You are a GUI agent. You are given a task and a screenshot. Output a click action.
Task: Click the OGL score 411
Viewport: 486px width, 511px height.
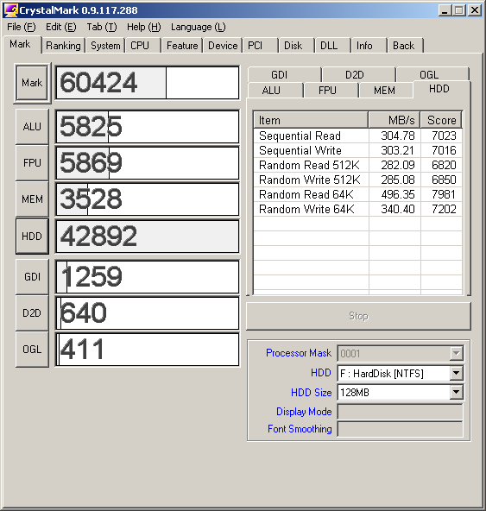click(82, 350)
